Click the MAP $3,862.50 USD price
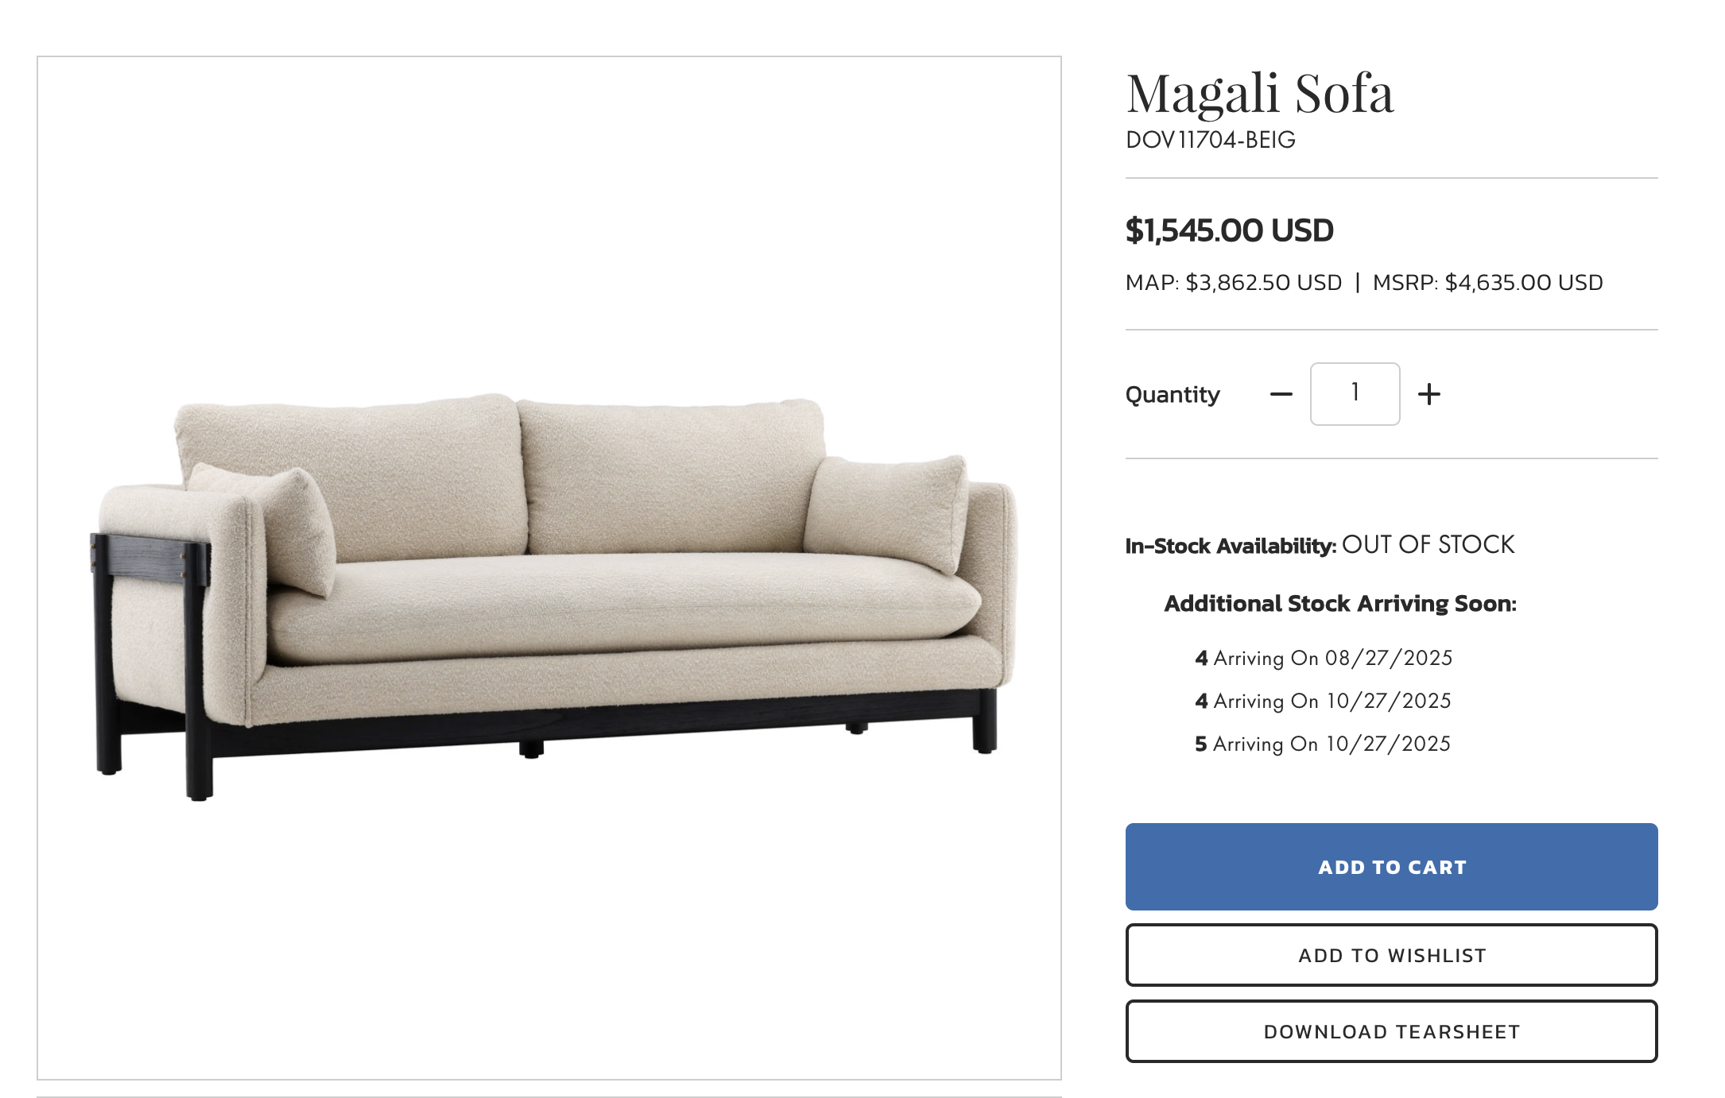 coord(1234,283)
